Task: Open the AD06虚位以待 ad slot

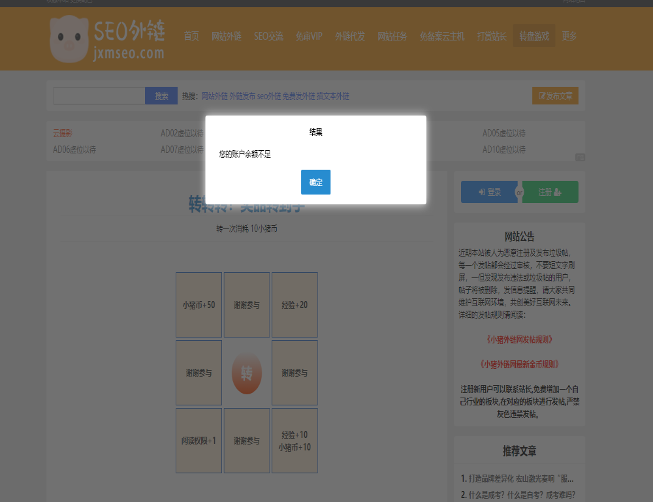Action: [x=74, y=149]
